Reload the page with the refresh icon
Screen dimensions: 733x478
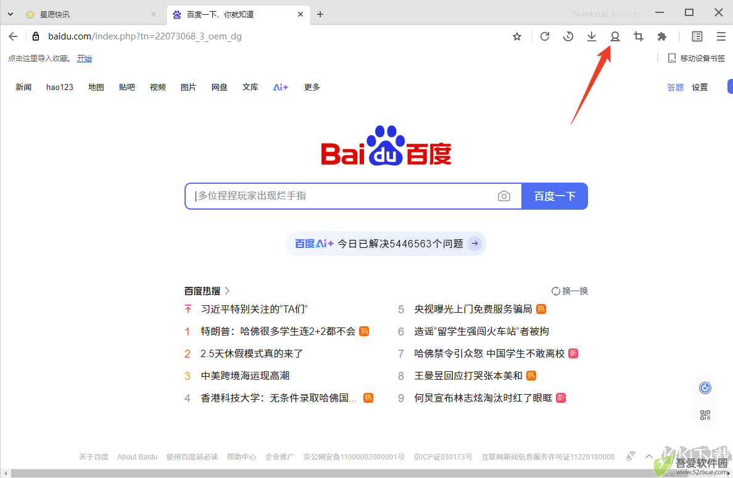click(x=545, y=36)
